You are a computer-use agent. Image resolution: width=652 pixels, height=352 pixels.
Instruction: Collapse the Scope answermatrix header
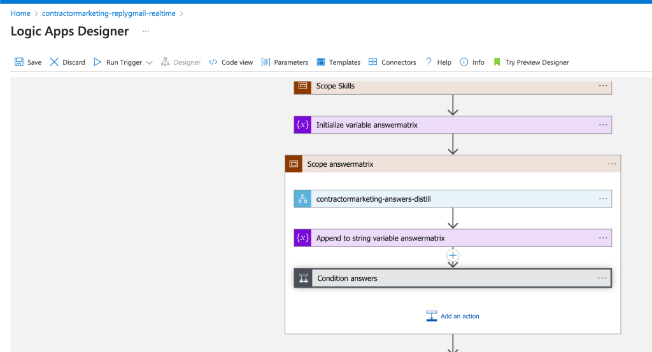pos(453,164)
